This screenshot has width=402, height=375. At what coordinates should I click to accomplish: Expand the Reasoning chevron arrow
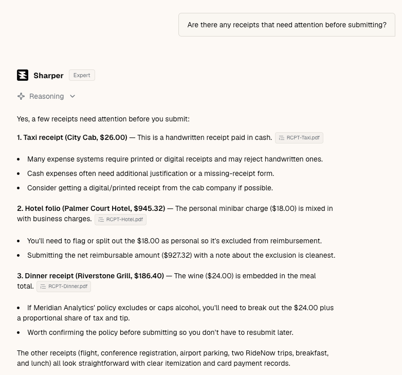coord(72,96)
